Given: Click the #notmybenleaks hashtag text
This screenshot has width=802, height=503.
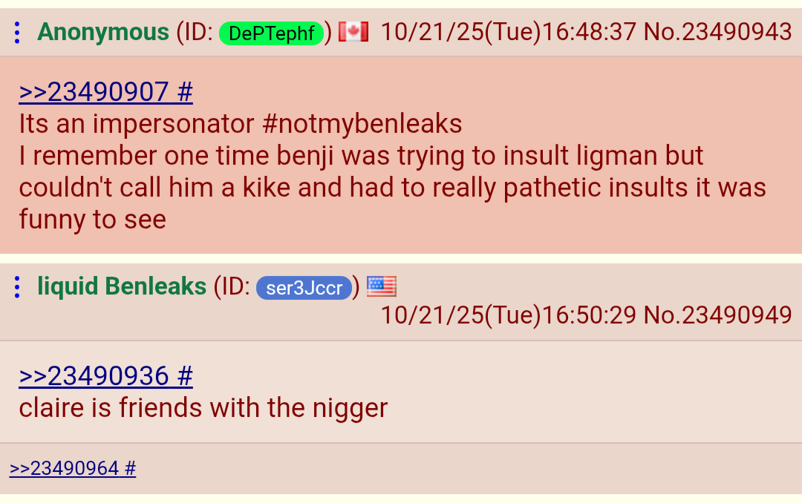Looking at the screenshot, I should 362,124.
